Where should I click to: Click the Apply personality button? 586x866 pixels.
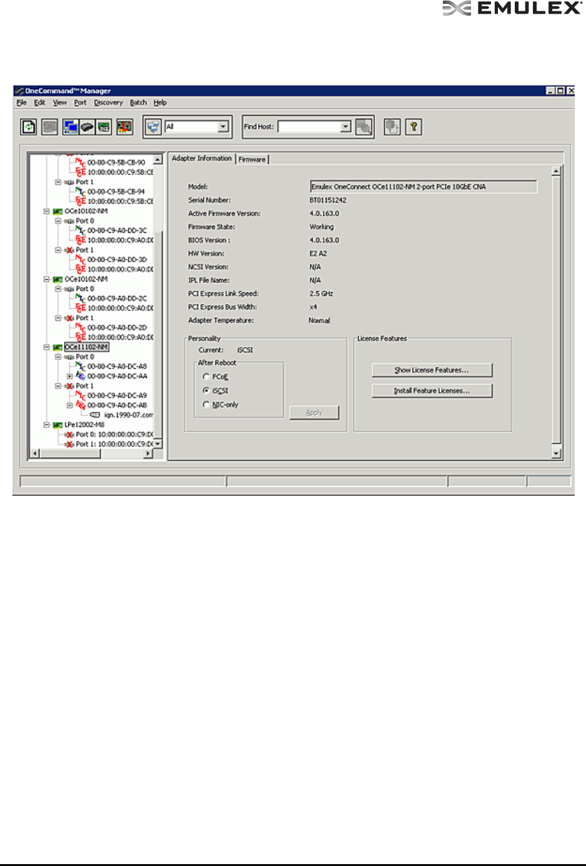pyautogui.click(x=314, y=413)
